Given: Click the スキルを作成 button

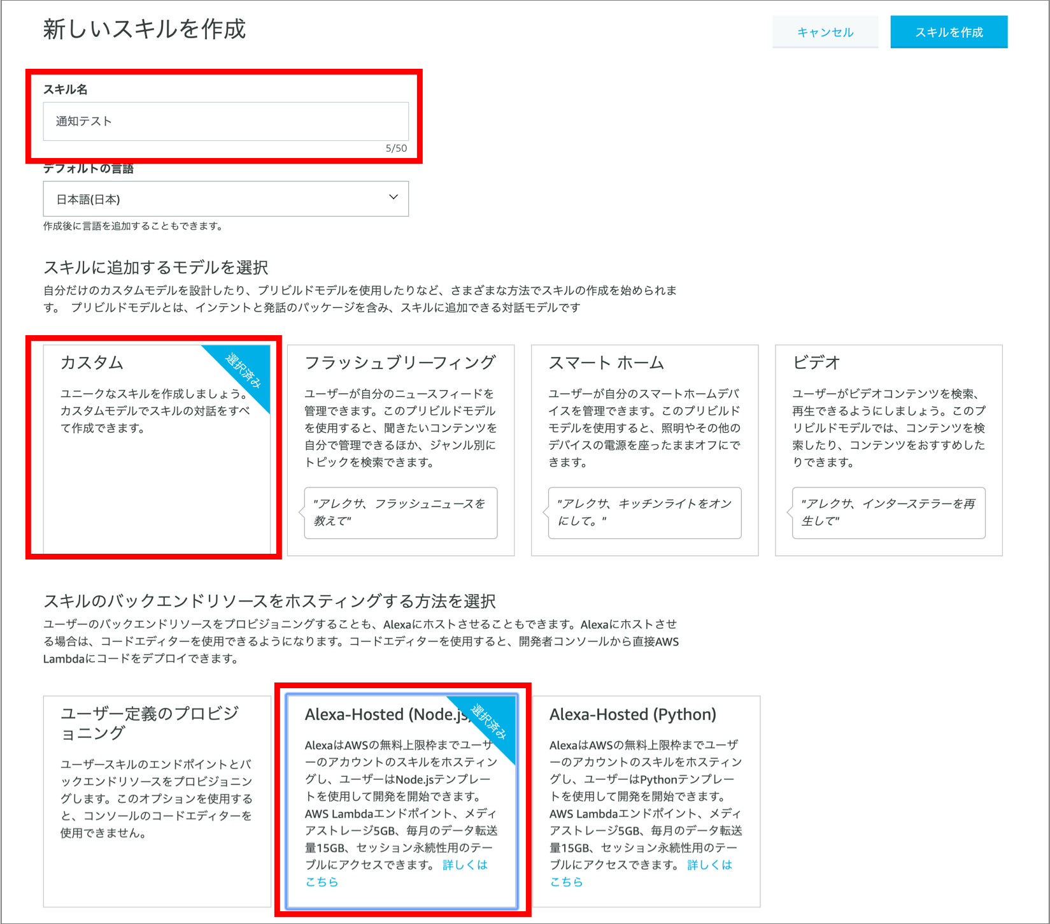Looking at the screenshot, I should click(948, 32).
